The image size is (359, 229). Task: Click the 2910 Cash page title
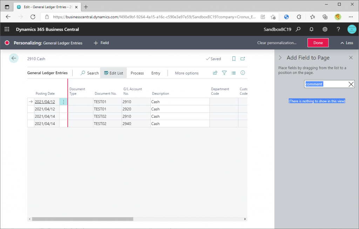[36, 59]
